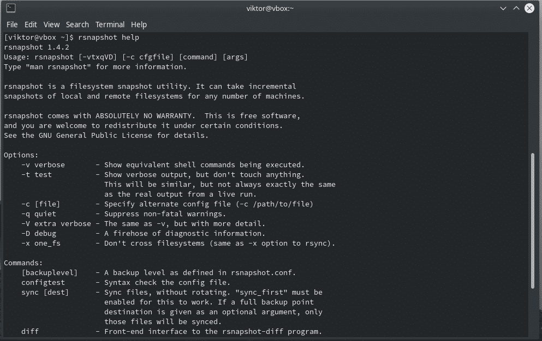Click the terminal icon in the title bar

click(11, 8)
